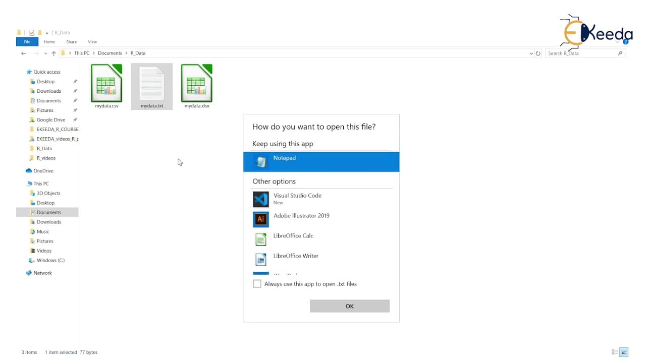Refresh the R_Data folder view
Screen dimensions: 646x363
coord(538,53)
